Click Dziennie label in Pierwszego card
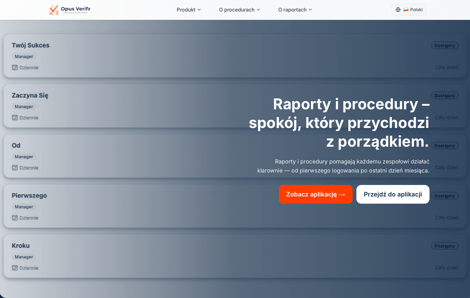This screenshot has width=470, height=298. point(29,218)
